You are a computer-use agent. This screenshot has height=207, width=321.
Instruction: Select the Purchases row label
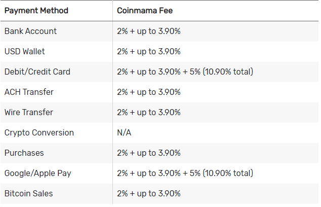coord(24,153)
